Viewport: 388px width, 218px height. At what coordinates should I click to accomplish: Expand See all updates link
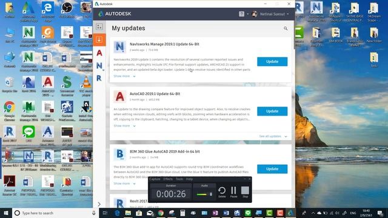click(273, 136)
